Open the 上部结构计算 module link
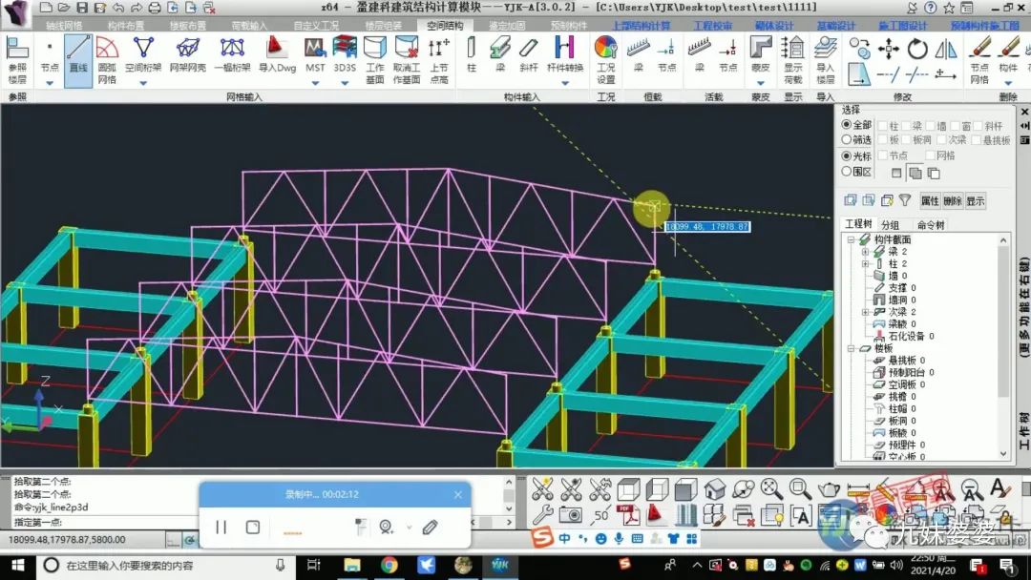Viewport: 1031px width, 580px height. pos(642,26)
